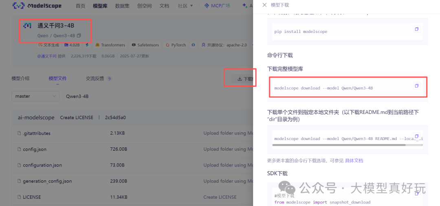This screenshot has height=206, width=440.
Task: Open the config.json file
Action: (35, 149)
